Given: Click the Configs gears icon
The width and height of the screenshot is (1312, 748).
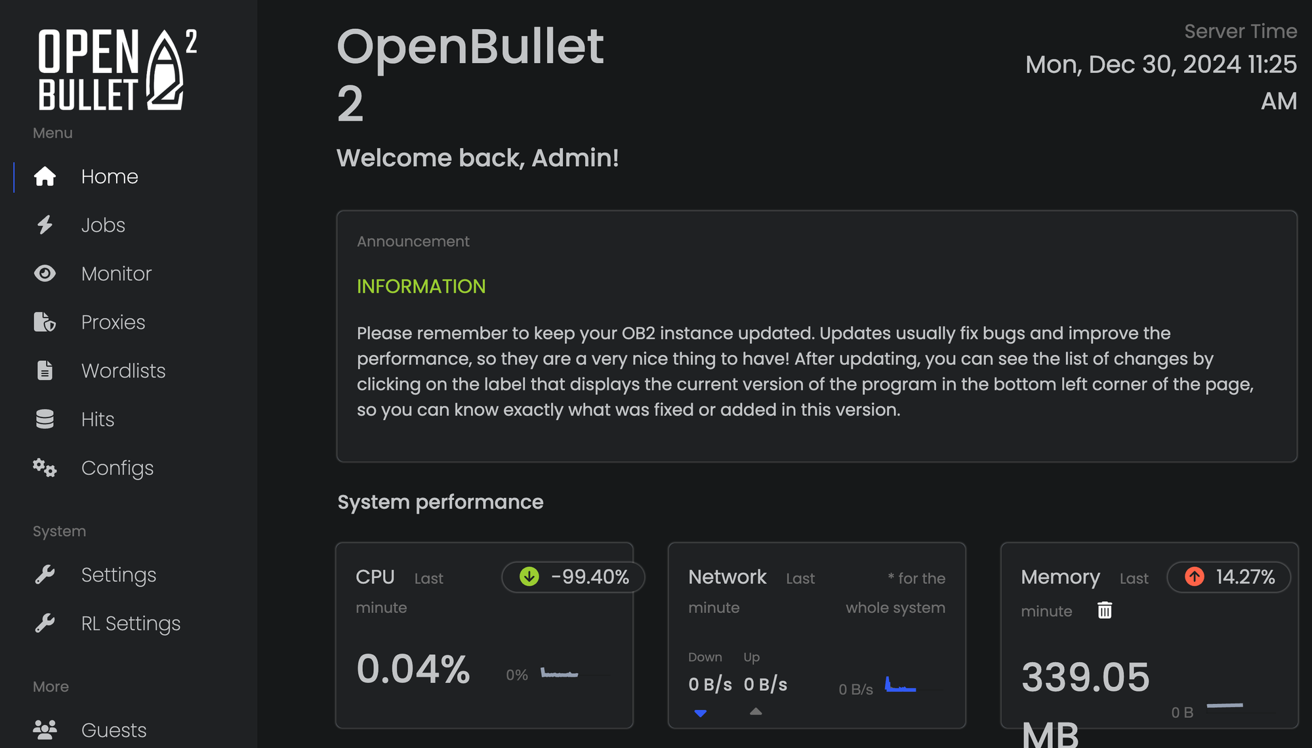Looking at the screenshot, I should [45, 468].
